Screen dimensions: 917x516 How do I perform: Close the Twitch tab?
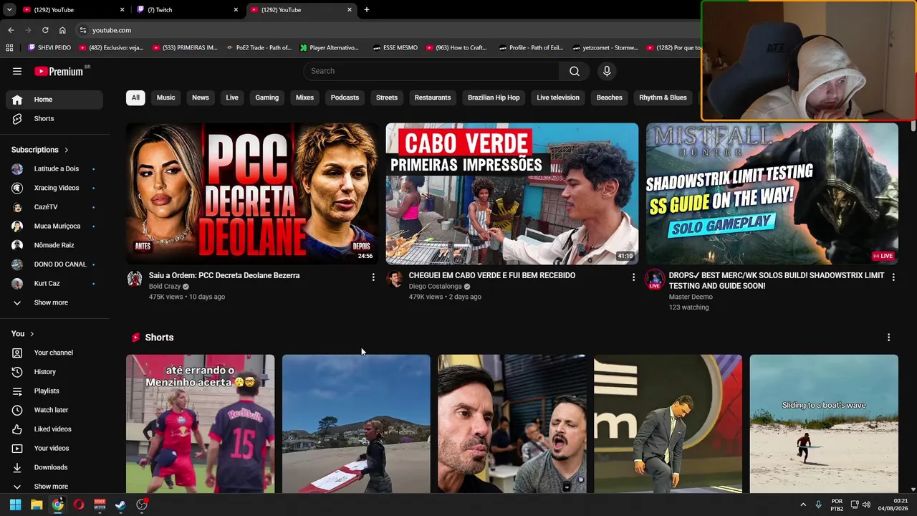point(236,10)
